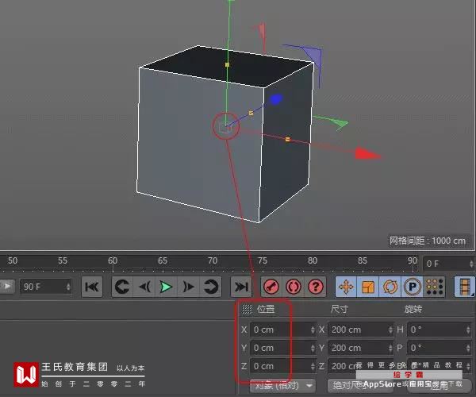Click the coordinate manager grip icon beside 位置

click(247, 309)
